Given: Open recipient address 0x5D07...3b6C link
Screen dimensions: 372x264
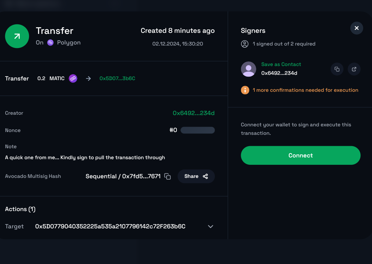Looking at the screenshot, I should tap(117, 78).
